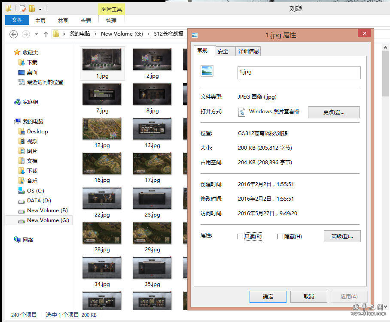Click the 音乐 folder icon
This screenshot has height=322, width=390.
coord(21,181)
